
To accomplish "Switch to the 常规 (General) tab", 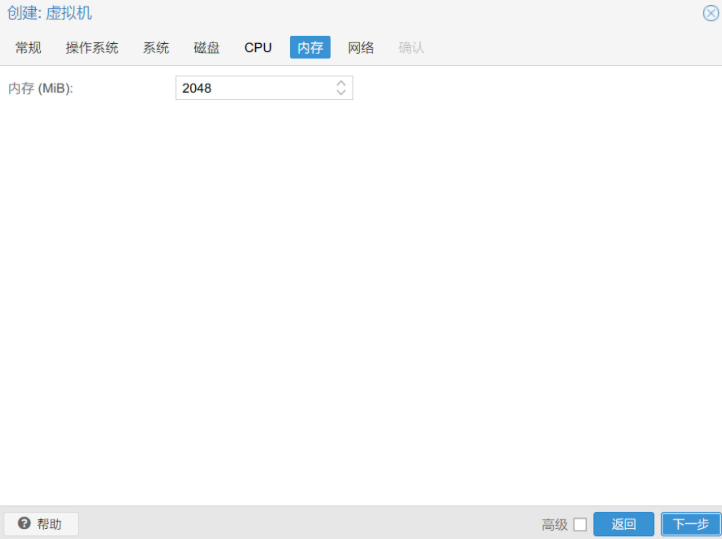I will click(28, 47).
